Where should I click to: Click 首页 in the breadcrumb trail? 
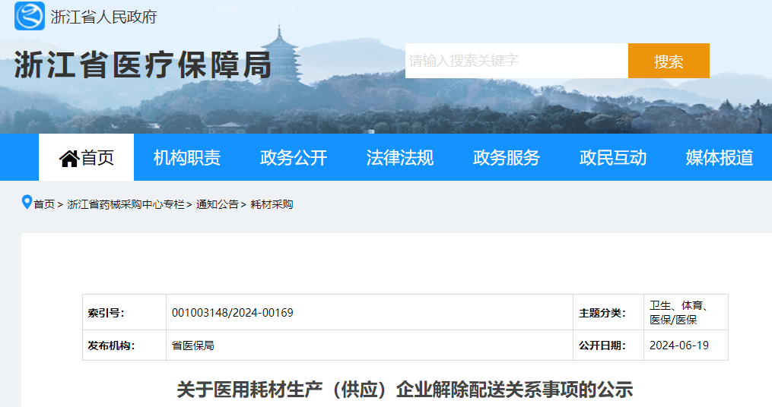pyautogui.click(x=44, y=204)
